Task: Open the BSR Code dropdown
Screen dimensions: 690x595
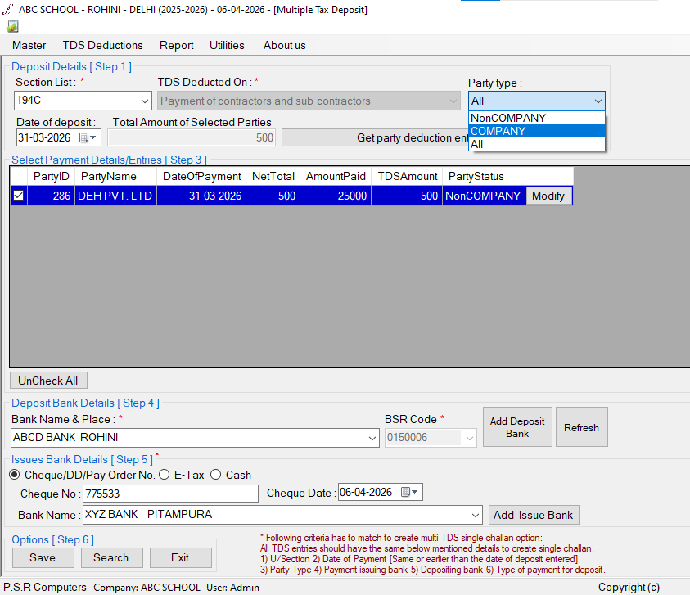Action: click(468, 439)
